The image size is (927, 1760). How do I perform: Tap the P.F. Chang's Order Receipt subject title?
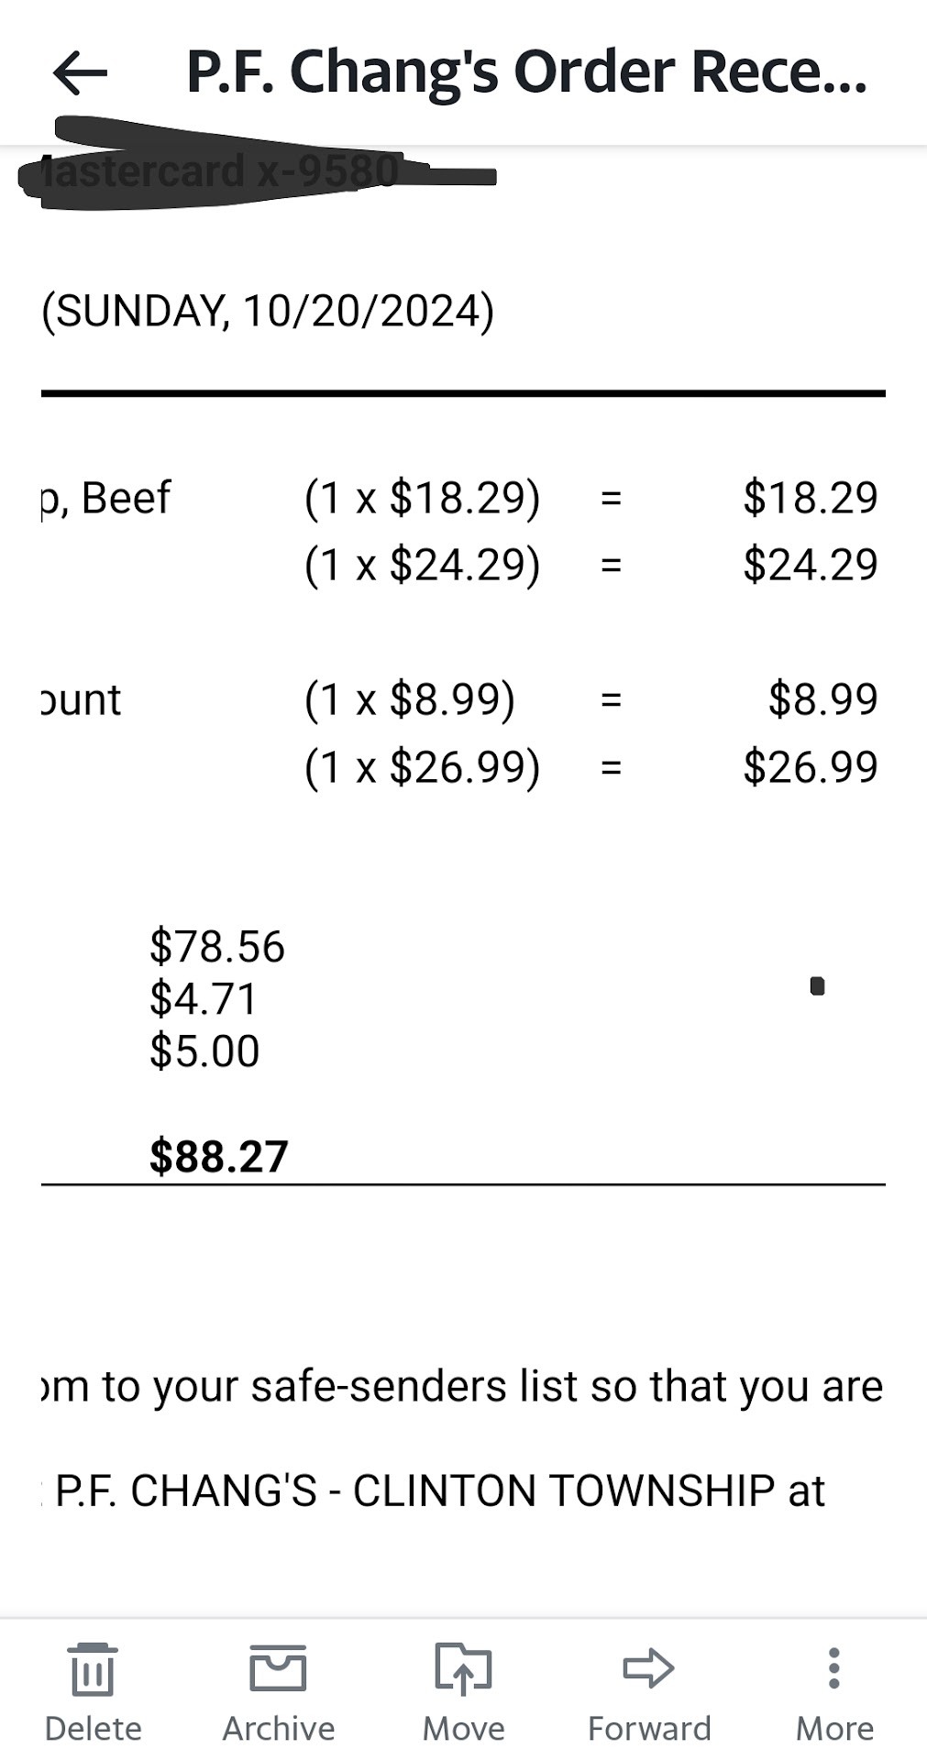tap(526, 72)
